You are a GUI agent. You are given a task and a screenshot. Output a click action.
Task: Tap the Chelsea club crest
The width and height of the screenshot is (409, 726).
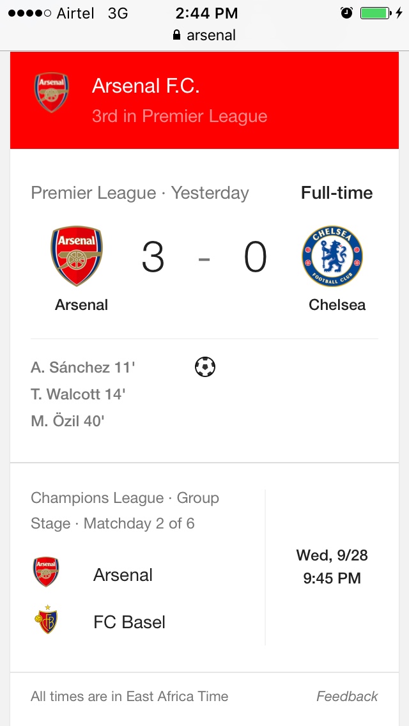pos(332,256)
